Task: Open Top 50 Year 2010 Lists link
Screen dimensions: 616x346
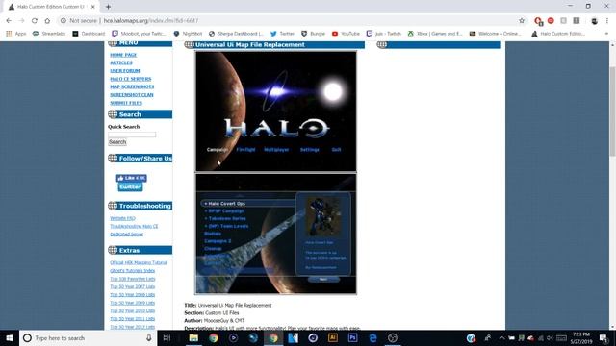Action: pos(133,310)
